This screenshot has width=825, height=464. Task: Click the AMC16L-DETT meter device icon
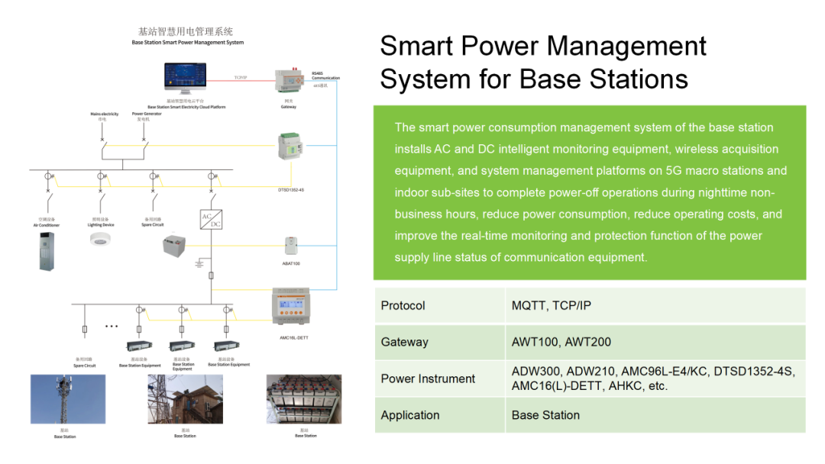pyautogui.click(x=290, y=306)
